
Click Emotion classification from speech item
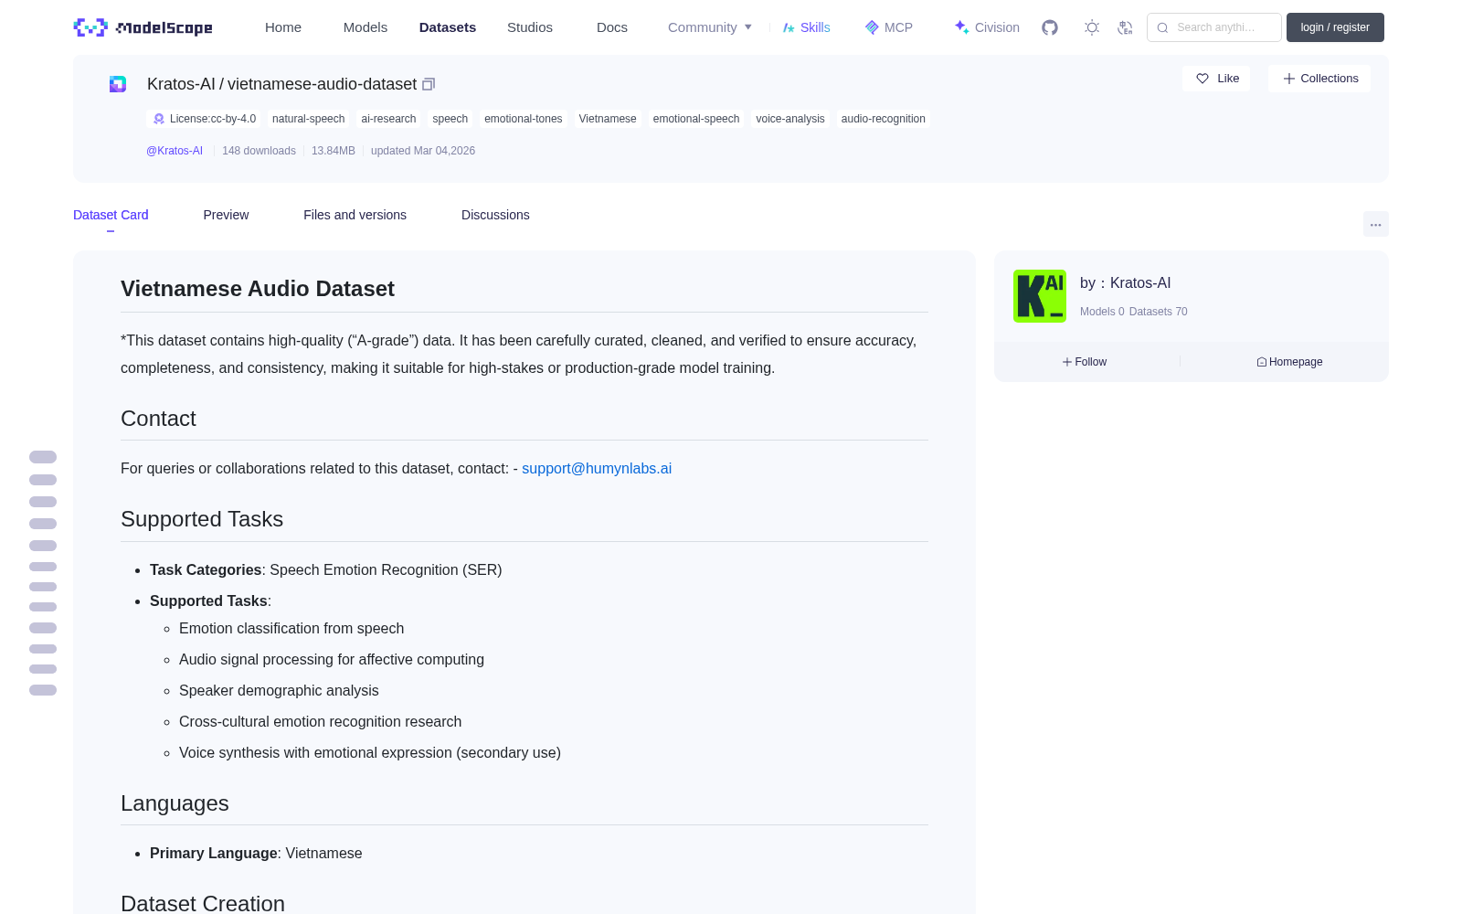click(291, 629)
